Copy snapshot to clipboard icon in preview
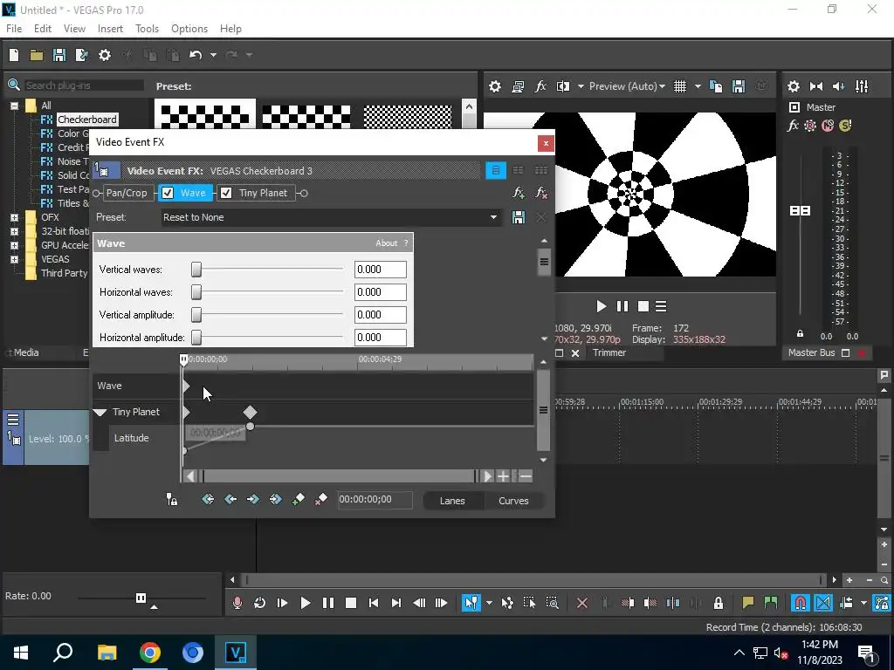Screen dimensions: 894x670 pos(716,86)
